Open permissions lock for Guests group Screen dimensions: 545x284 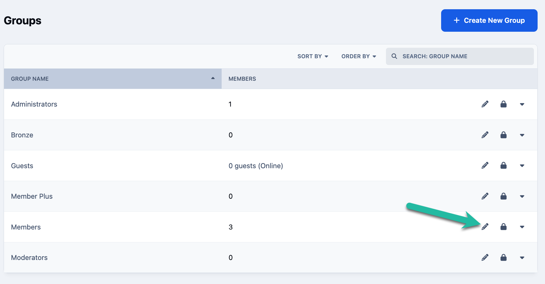(x=503, y=165)
